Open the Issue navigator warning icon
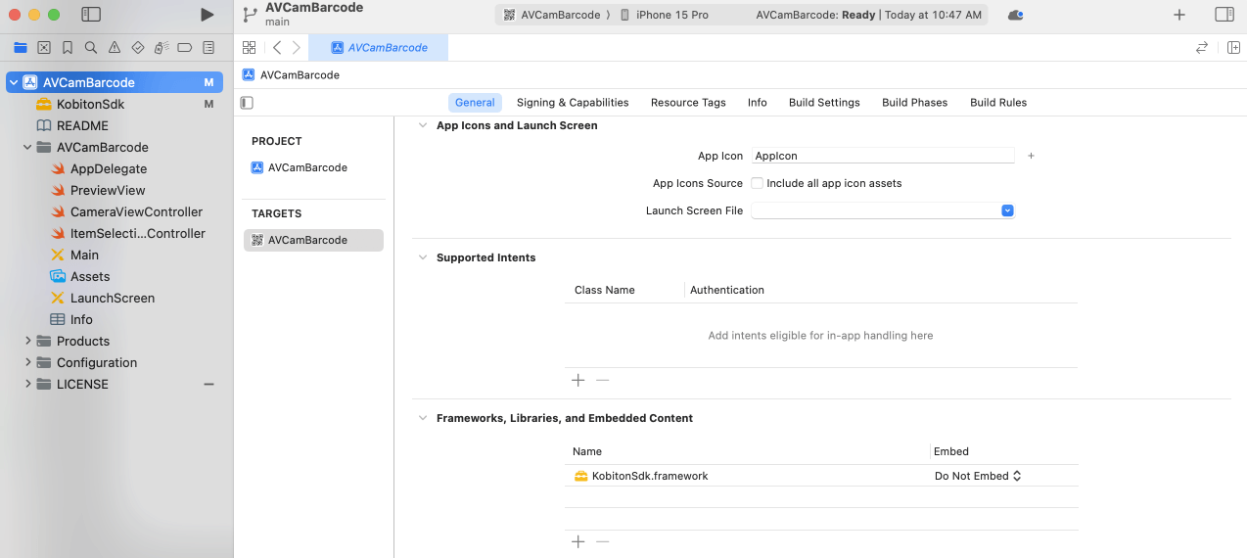The height and width of the screenshot is (558, 1247). click(x=115, y=47)
